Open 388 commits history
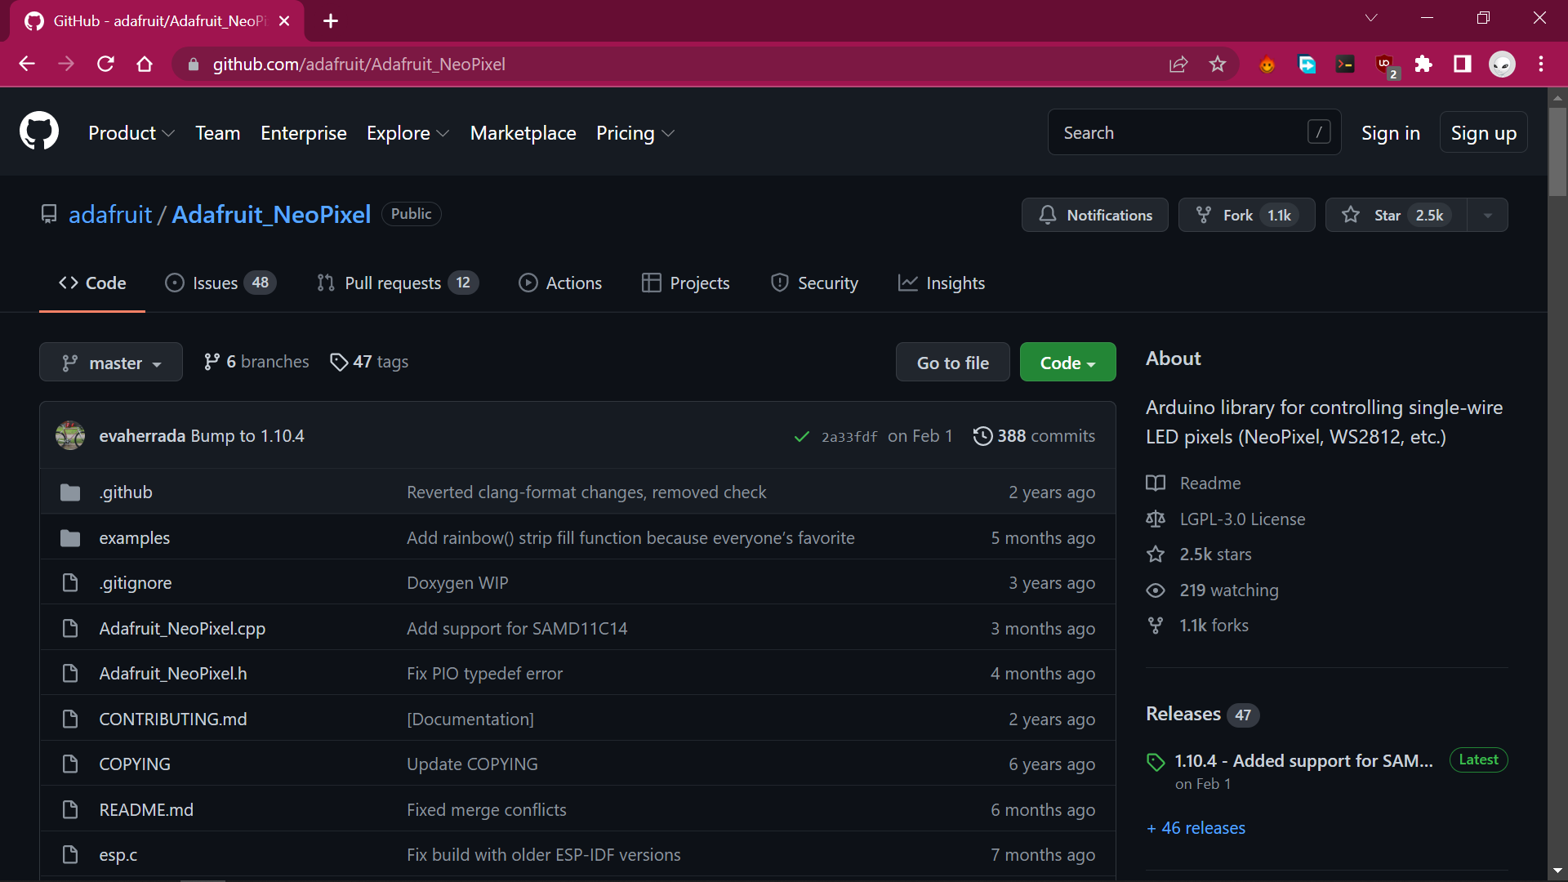Image resolution: width=1568 pixels, height=882 pixels. [1035, 435]
